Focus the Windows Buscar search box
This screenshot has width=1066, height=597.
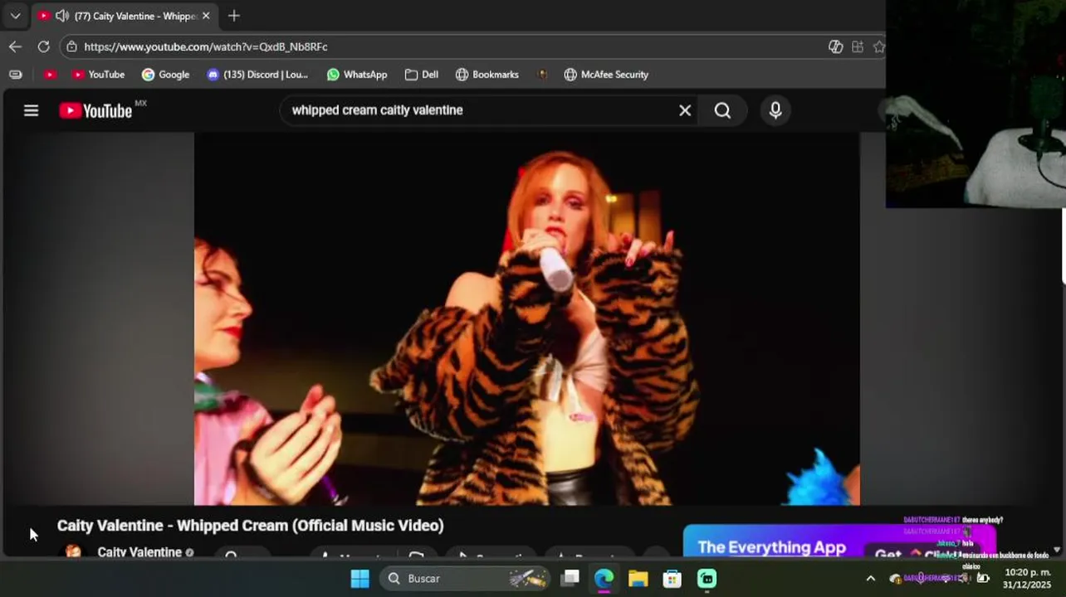(465, 578)
